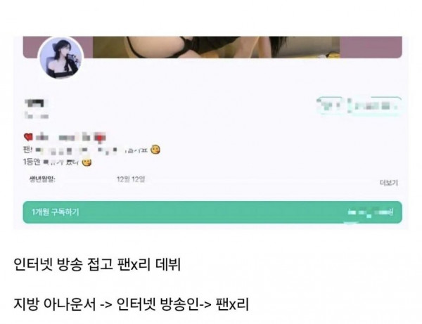
Task: Expand the bio with 더보기
Action: click(388, 183)
